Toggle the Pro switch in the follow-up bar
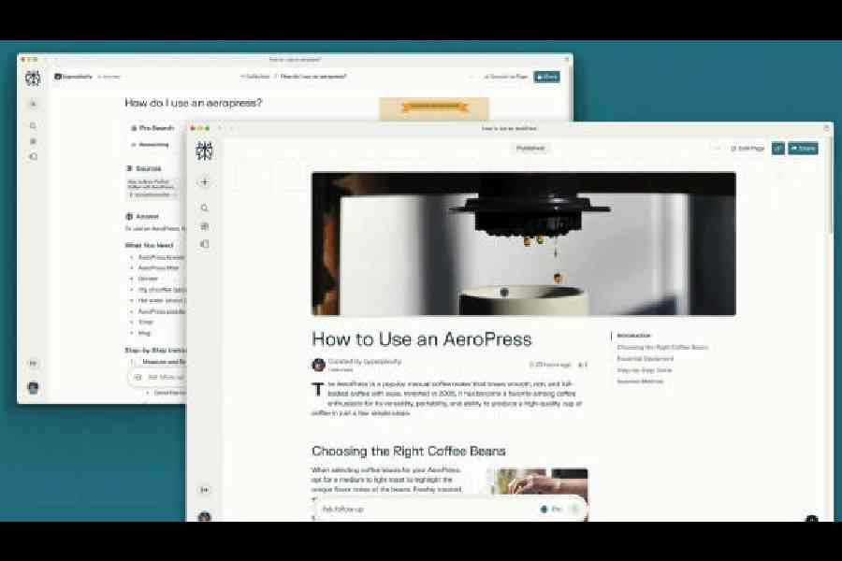Screen dimensions: 842x561 [551, 509]
